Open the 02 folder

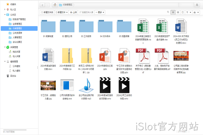tap(67, 26)
